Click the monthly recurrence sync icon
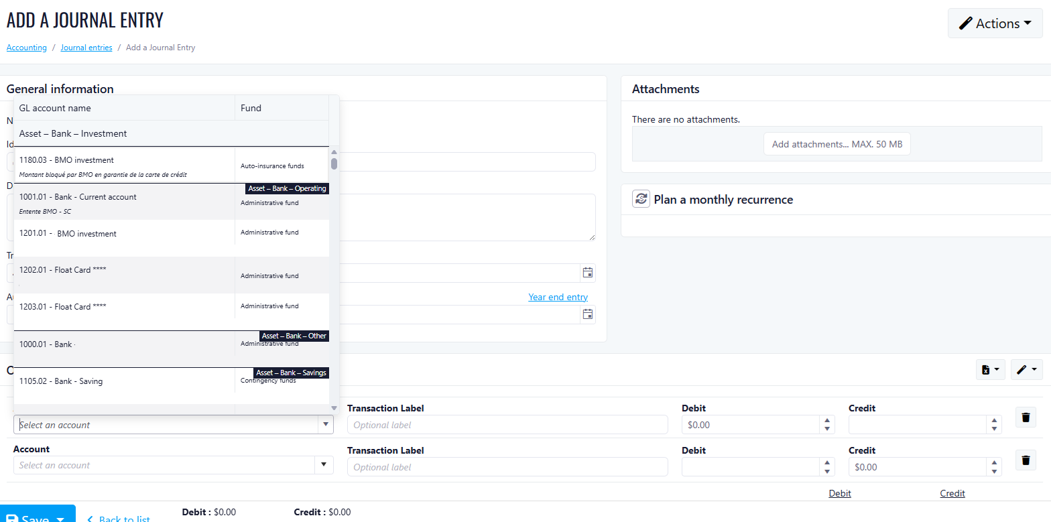The width and height of the screenshot is (1051, 522). point(641,199)
